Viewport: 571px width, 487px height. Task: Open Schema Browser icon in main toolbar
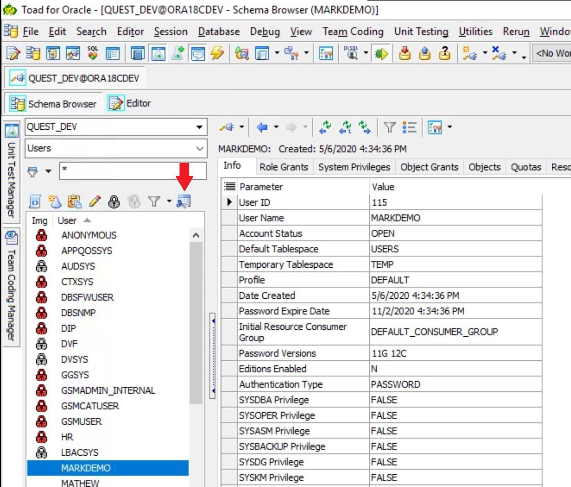coord(33,53)
